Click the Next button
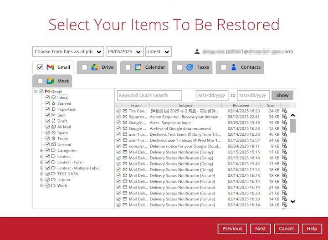 pyautogui.click(x=261, y=229)
